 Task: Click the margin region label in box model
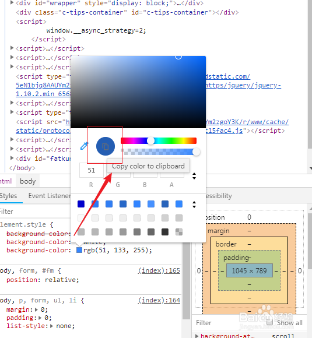click(218, 231)
